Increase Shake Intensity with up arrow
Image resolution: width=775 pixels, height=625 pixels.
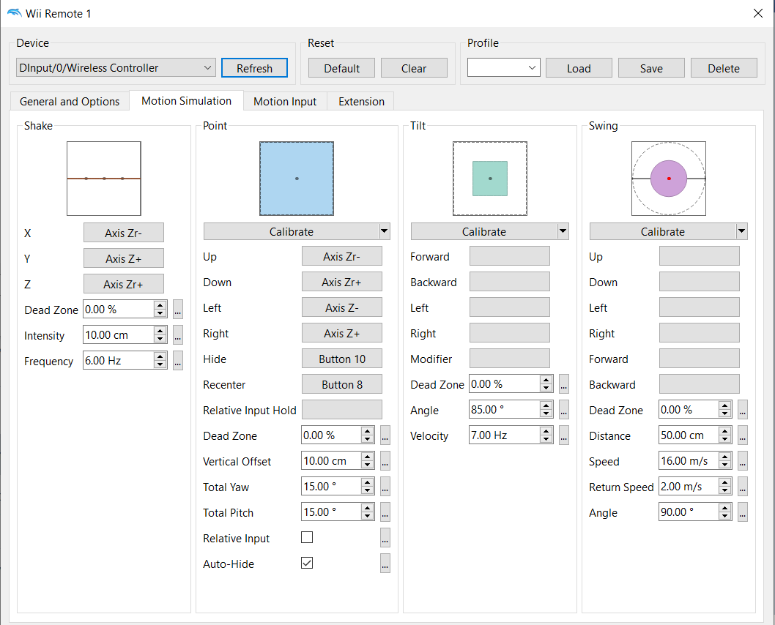coord(160,331)
